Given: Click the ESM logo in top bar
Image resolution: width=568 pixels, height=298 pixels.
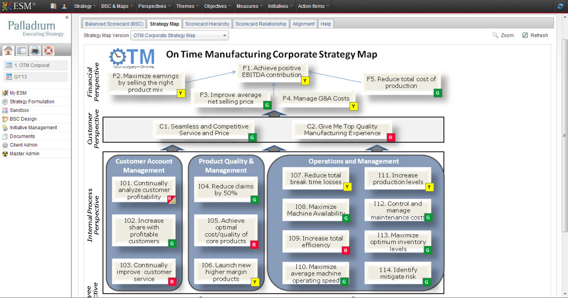Looking at the screenshot, I should (19, 6).
